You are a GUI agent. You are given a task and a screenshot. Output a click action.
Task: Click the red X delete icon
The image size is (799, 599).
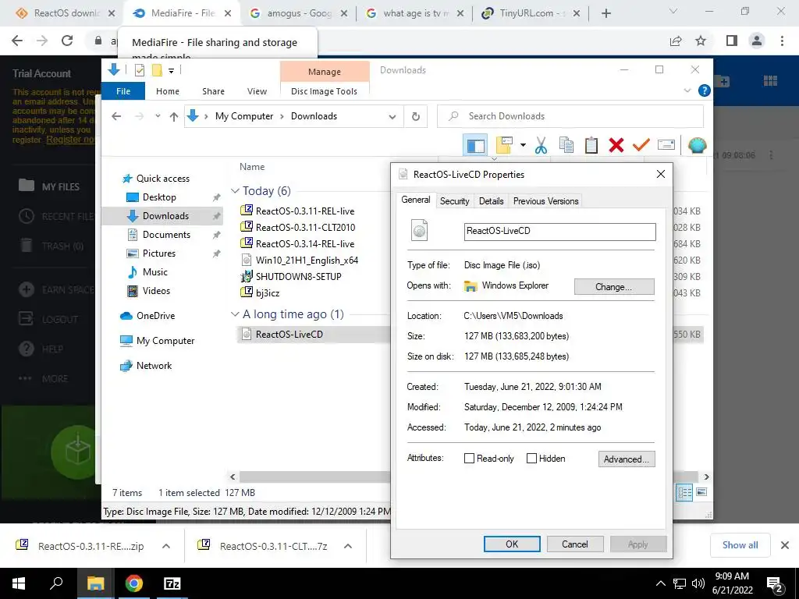[616, 145]
